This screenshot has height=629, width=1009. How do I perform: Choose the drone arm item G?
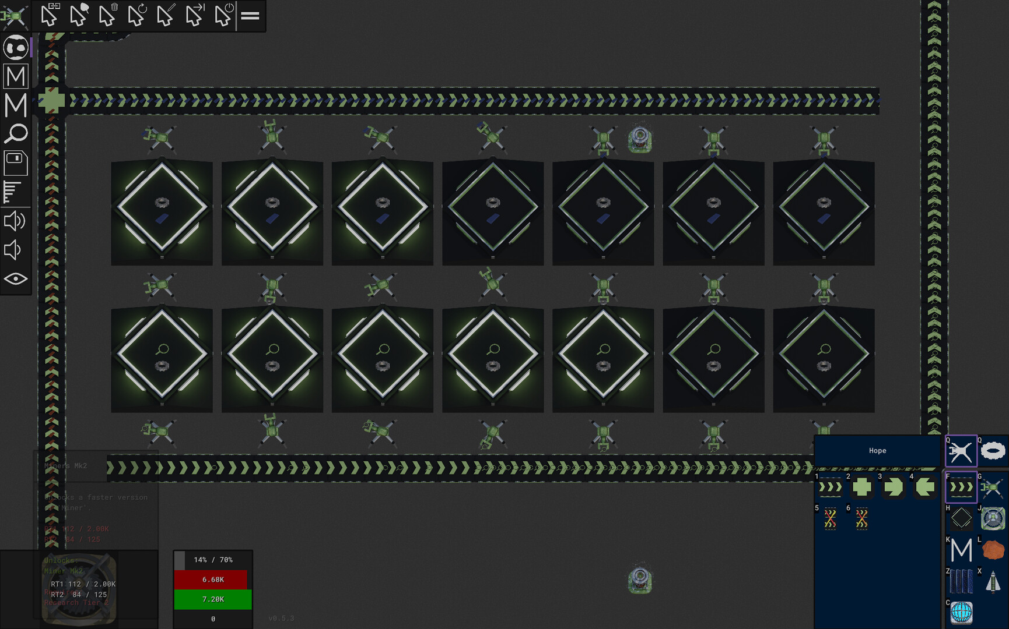coord(993,487)
